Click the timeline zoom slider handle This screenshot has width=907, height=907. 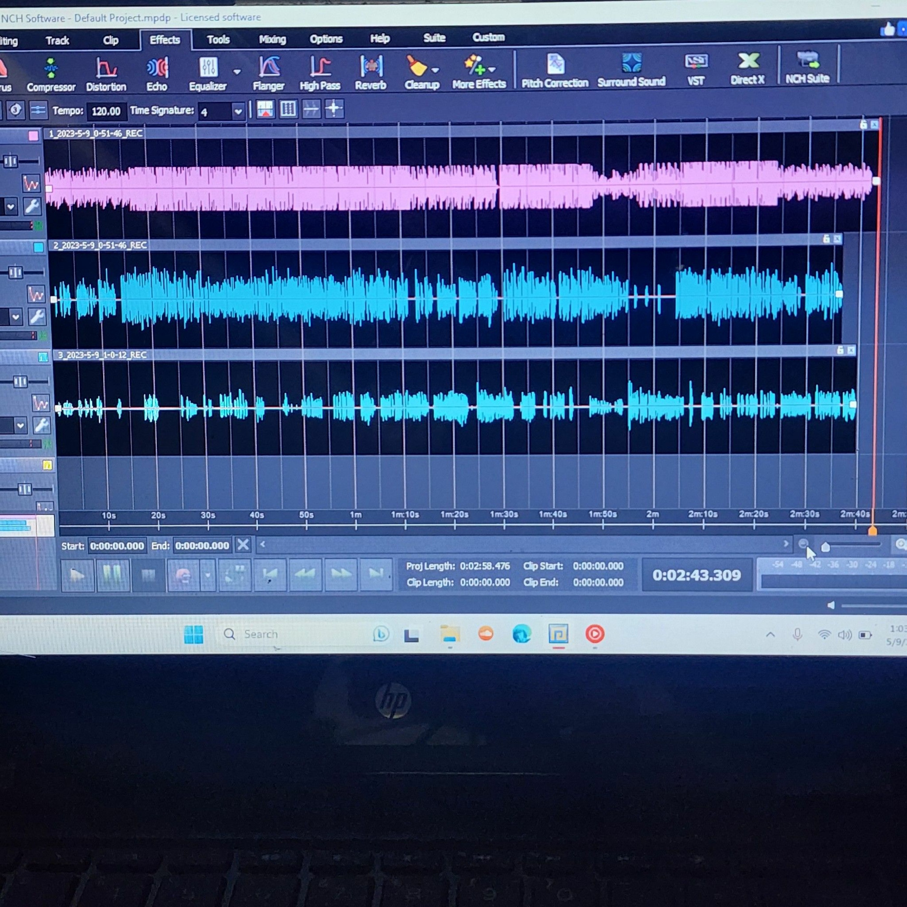point(825,547)
